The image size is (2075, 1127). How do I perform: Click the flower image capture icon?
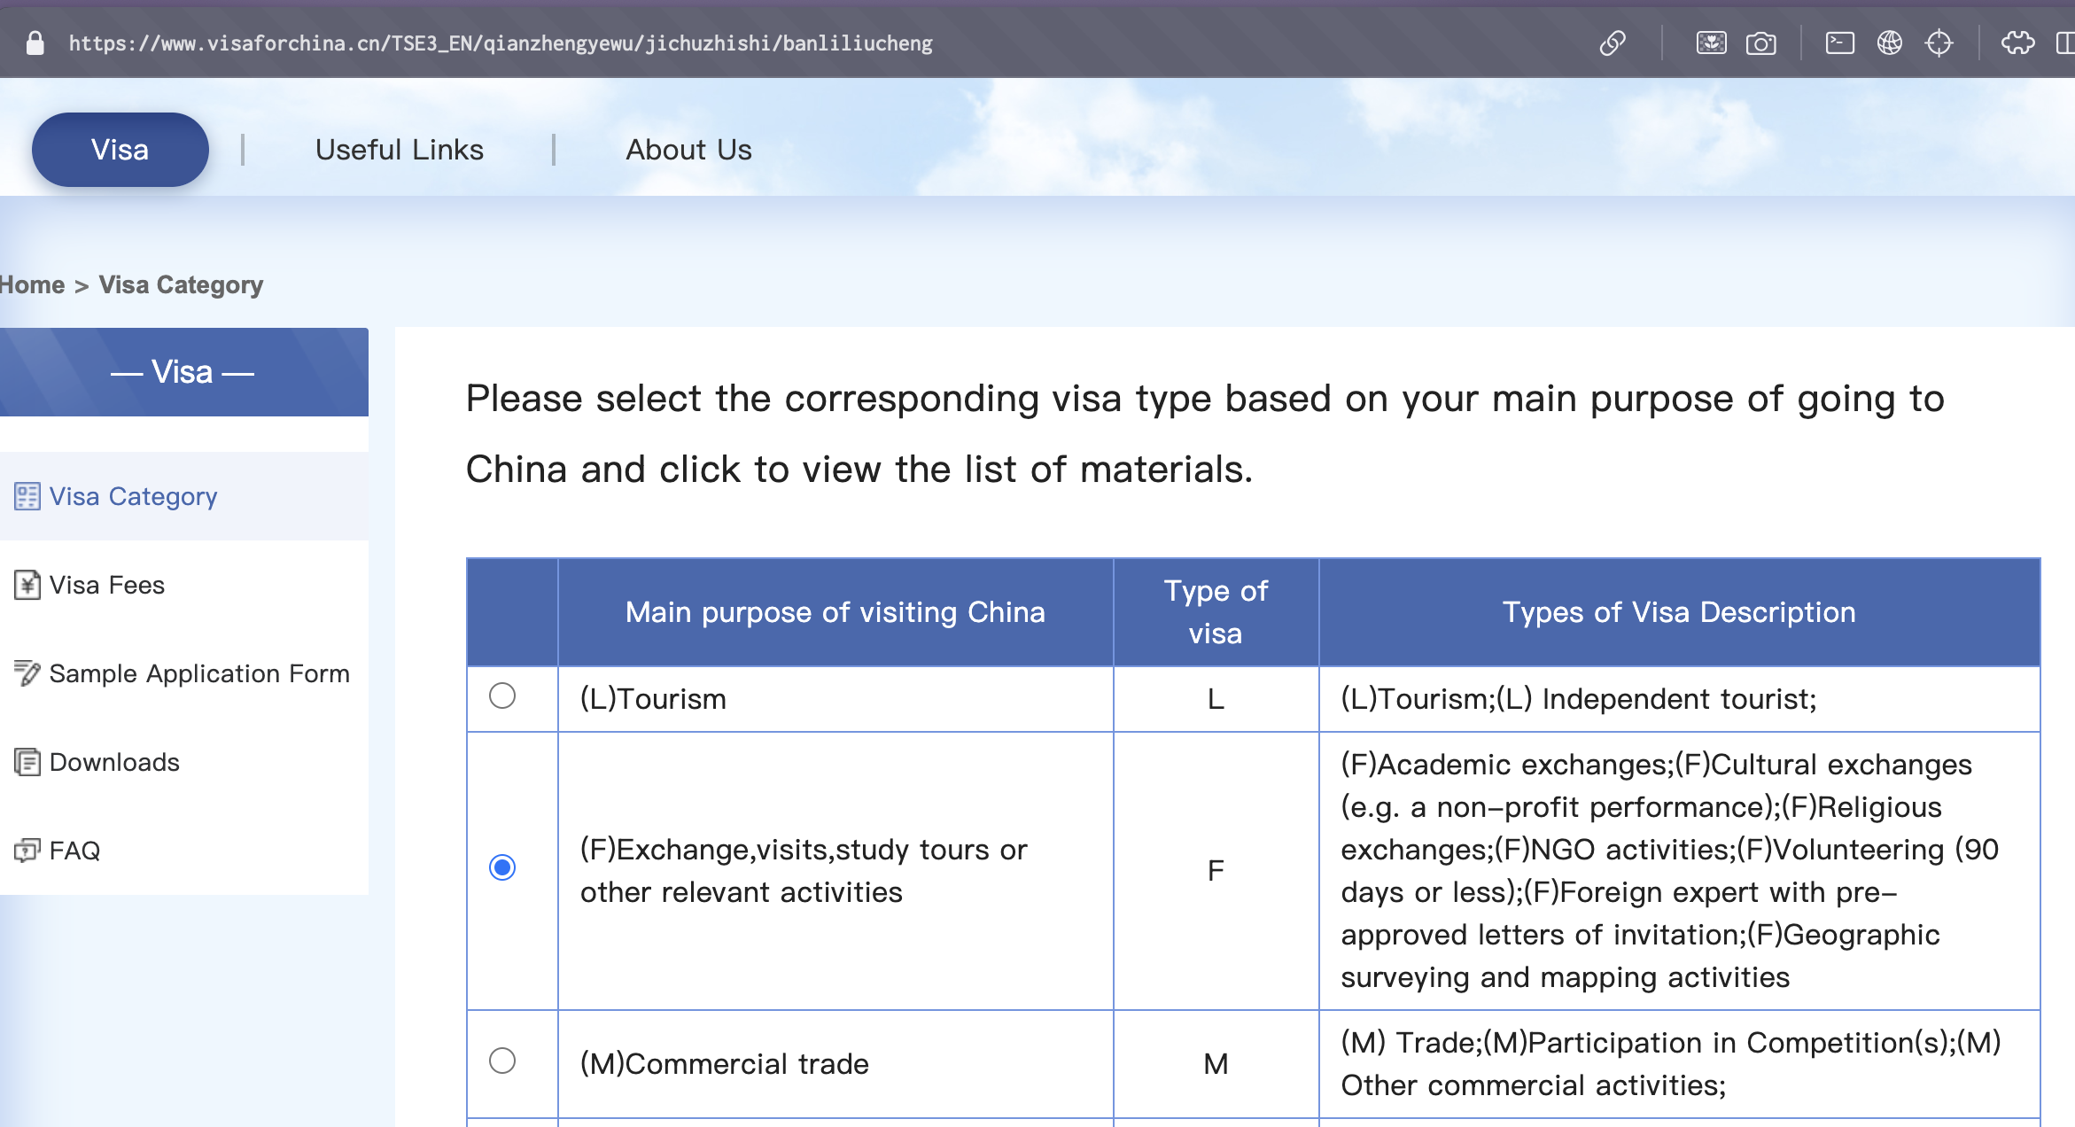click(x=1711, y=43)
